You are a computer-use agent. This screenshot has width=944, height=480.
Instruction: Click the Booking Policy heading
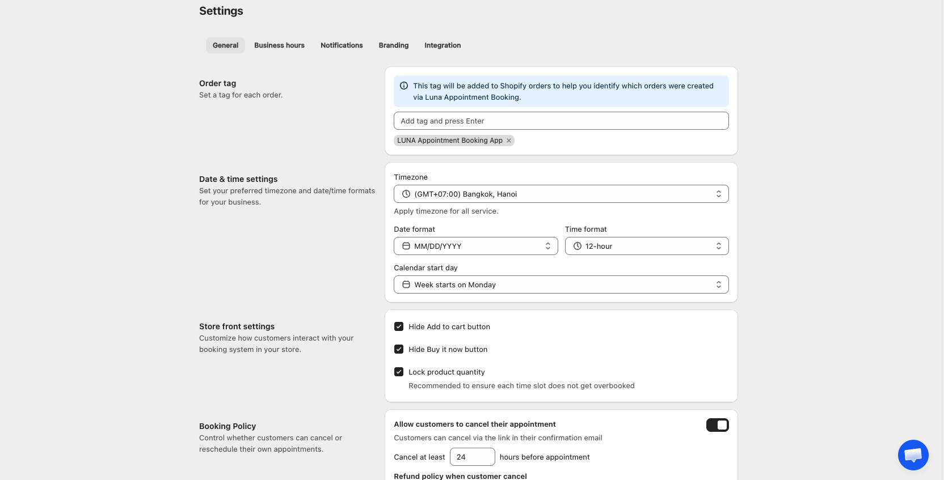[x=227, y=426]
